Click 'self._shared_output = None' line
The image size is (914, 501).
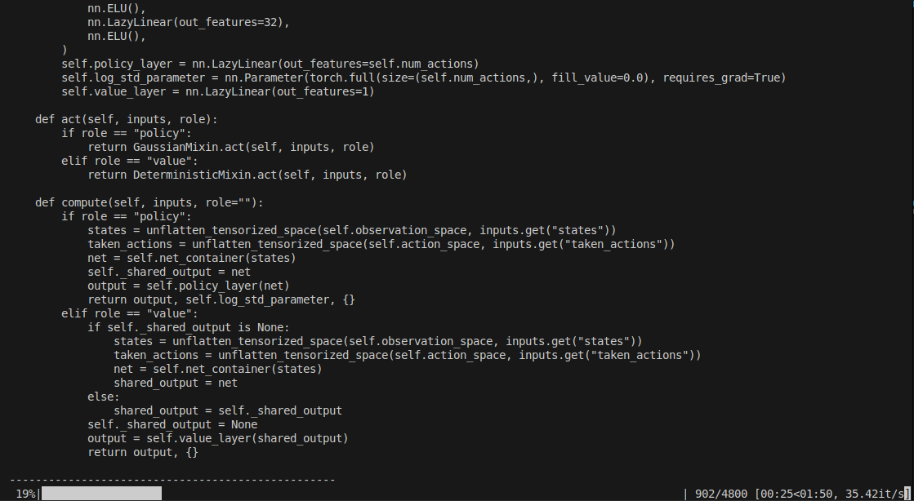(x=172, y=424)
